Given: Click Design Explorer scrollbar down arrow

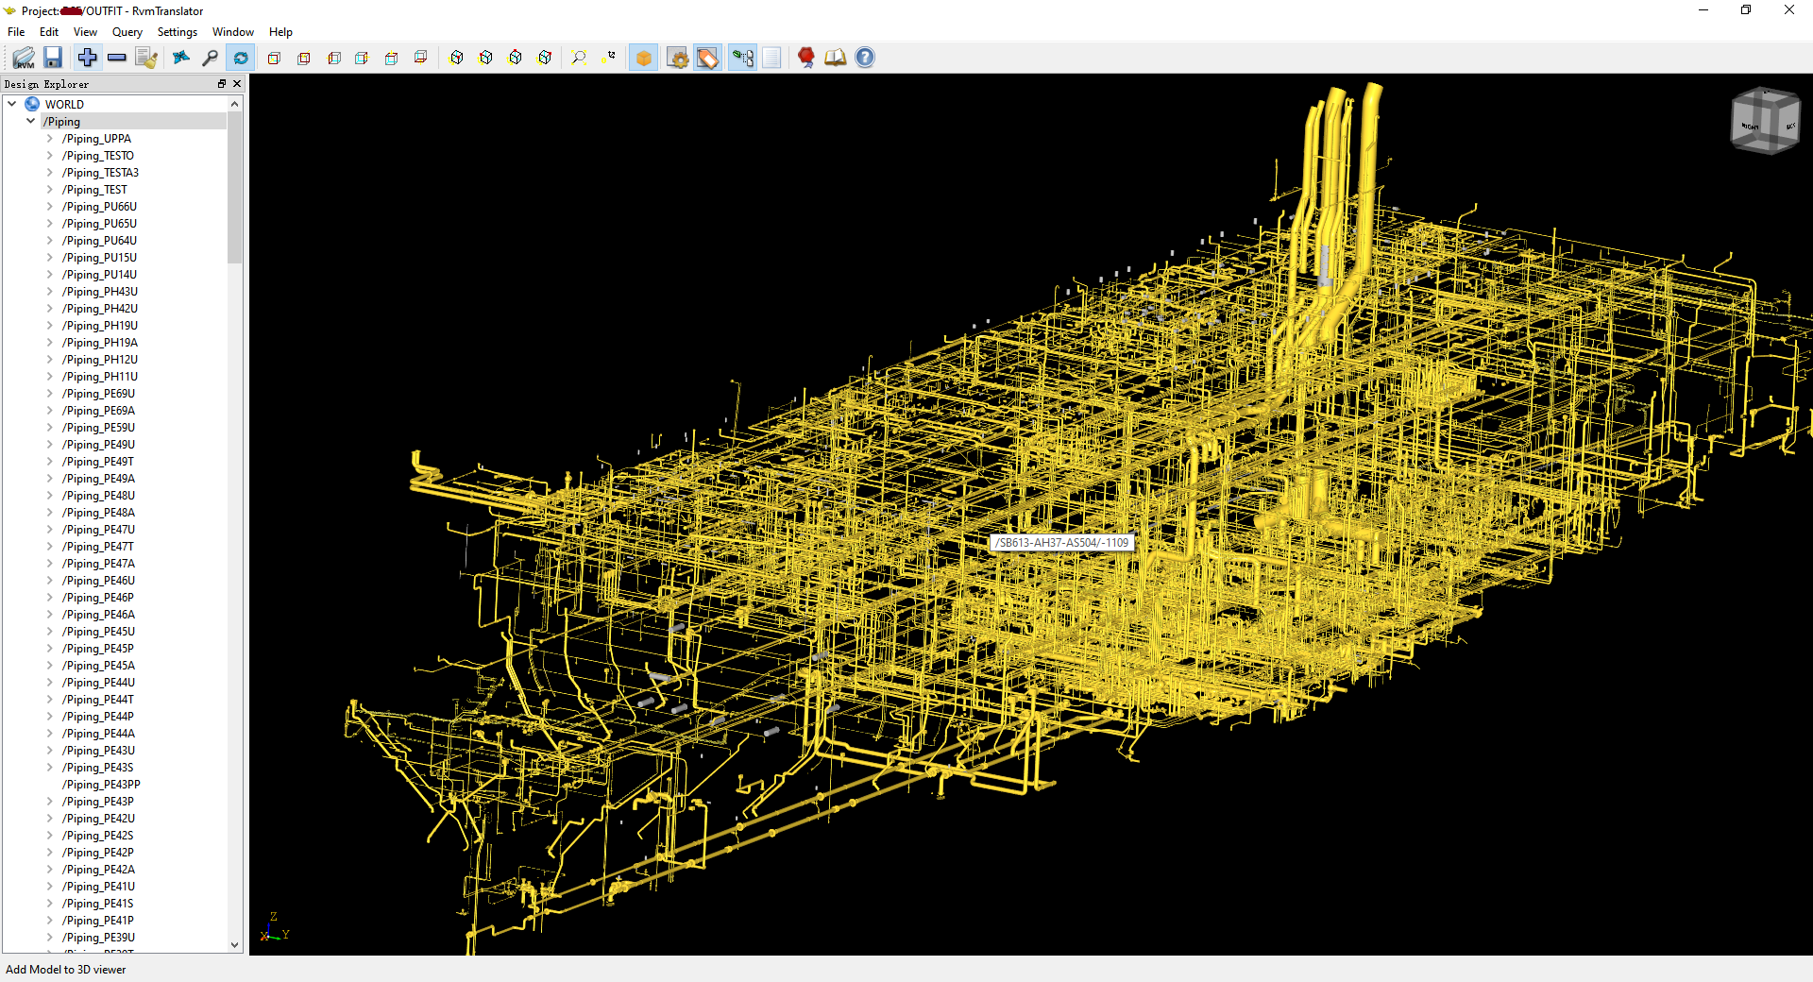Looking at the screenshot, I should tap(235, 944).
